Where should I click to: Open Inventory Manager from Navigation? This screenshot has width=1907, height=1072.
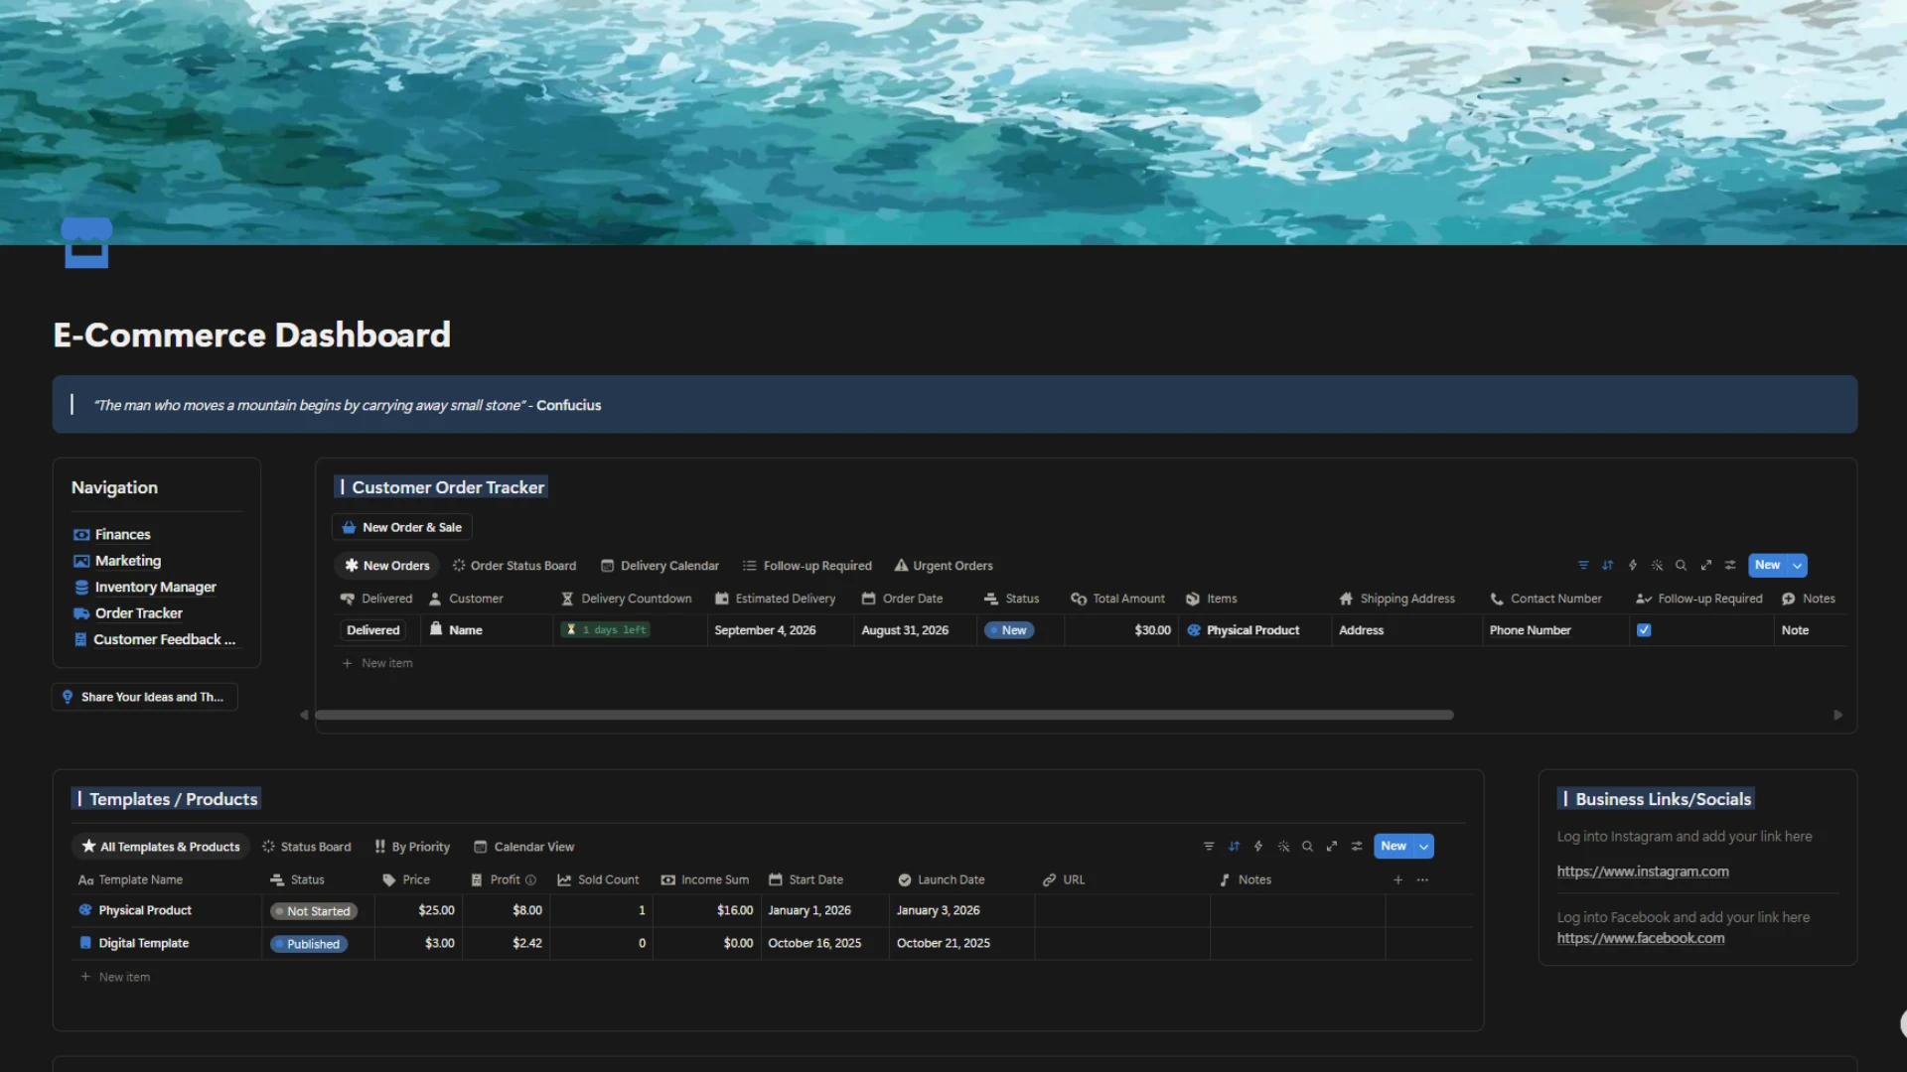145,587
